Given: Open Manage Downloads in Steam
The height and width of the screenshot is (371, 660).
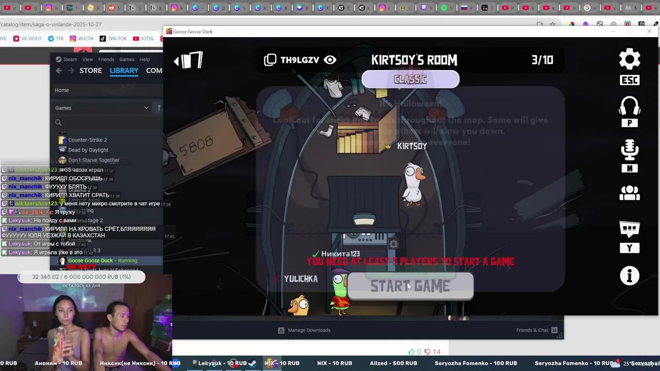Looking at the screenshot, I should click(304, 330).
